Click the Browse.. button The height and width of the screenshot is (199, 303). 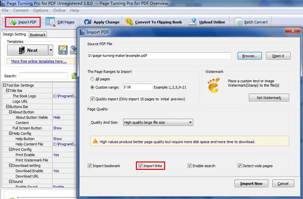point(250,56)
